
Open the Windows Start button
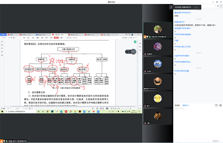[x=2, y=112]
